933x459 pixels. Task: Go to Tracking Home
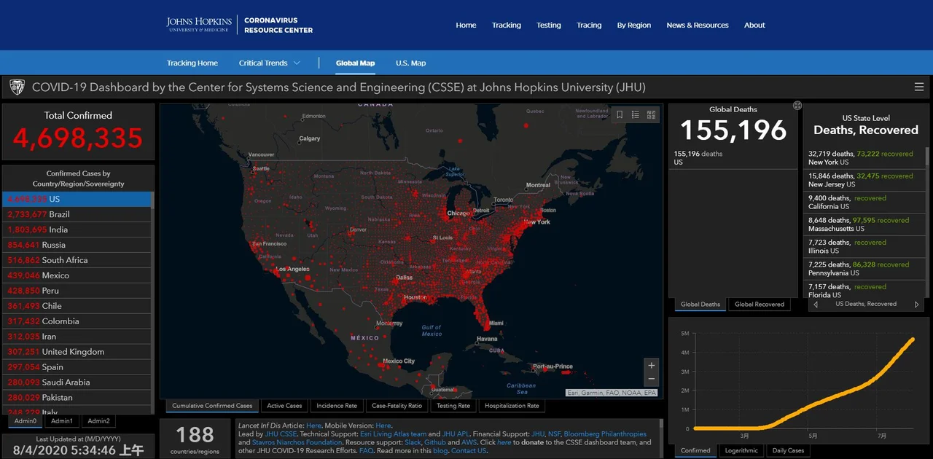[x=192, y=63]
